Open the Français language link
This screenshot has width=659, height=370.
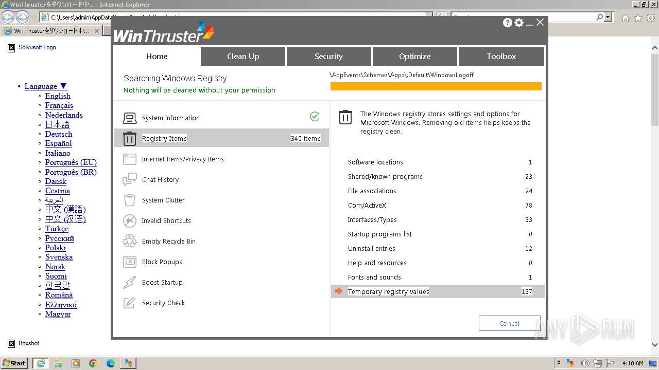pyautogui.click(x=59, y=105)
